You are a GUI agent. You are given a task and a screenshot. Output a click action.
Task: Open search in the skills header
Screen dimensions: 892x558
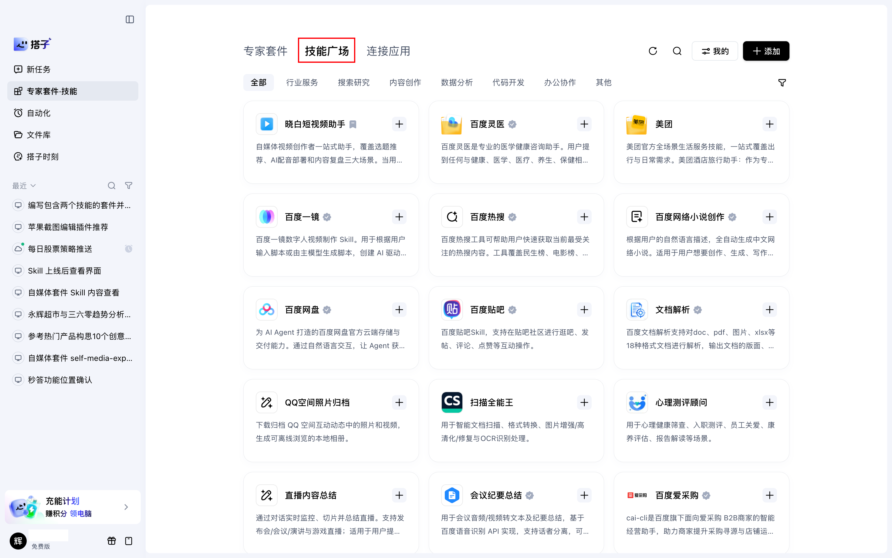(x=677, y=51)
